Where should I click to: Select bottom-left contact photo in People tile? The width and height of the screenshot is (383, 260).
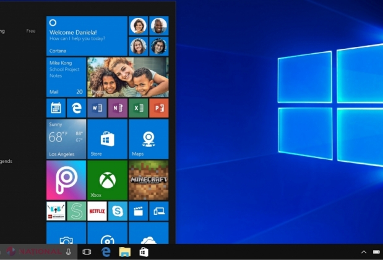[x=138, y=46]
